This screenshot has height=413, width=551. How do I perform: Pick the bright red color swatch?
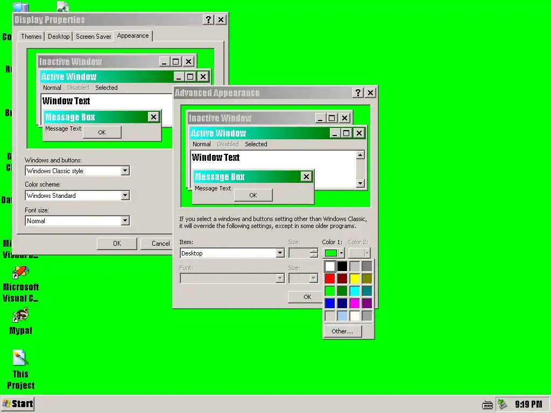[330, 279]
